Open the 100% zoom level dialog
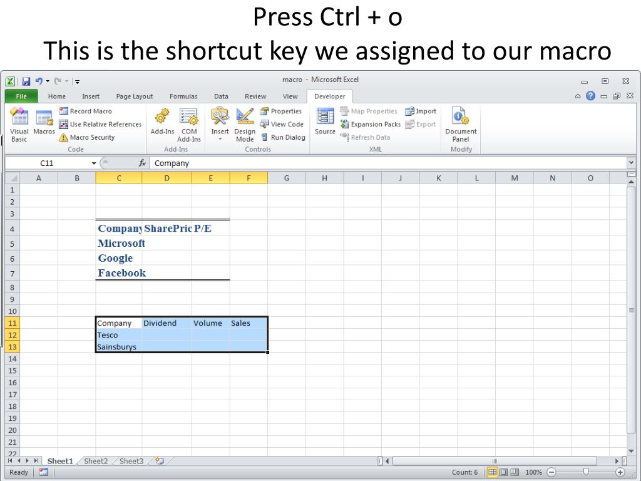The image size is (641, 481). (533, 472)
